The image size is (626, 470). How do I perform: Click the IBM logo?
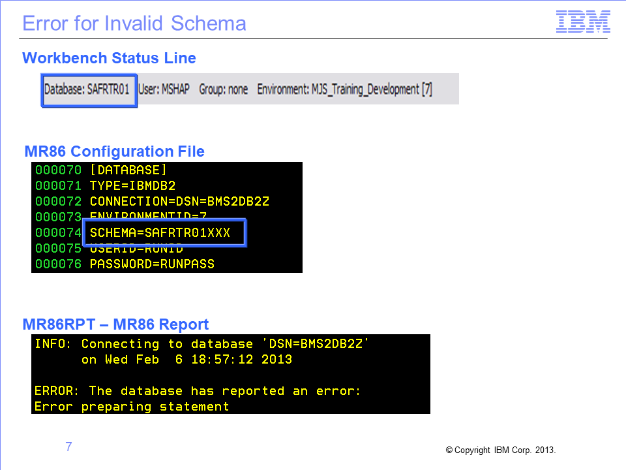[583, 22]
